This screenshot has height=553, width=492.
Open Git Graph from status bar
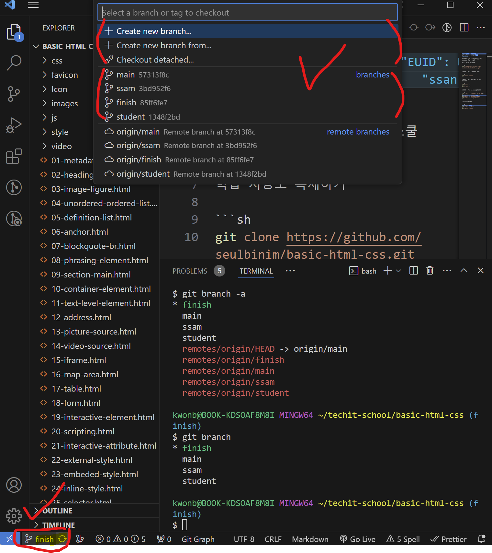(x=198, y=539)
